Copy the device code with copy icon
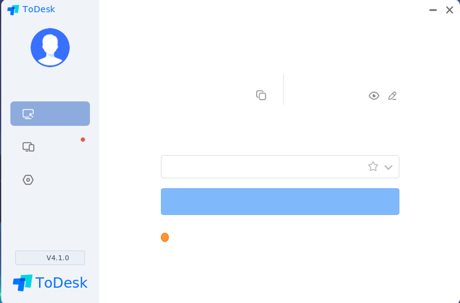The width and height of the screenshot is (460, 303). pyautogui.click(x=261, y=95)
